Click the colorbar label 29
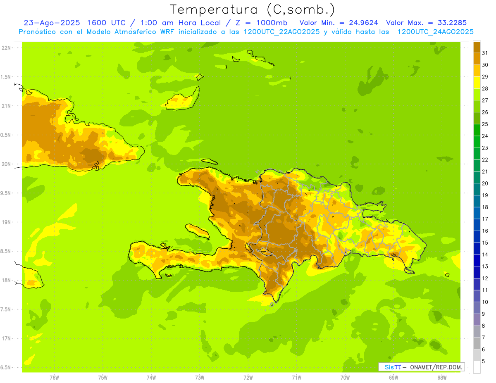496x383 pixels. pos(485,77)
